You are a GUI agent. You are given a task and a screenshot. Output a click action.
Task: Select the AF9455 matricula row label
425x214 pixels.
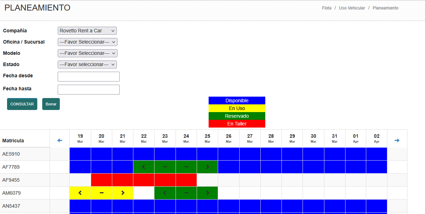(11, 180)
